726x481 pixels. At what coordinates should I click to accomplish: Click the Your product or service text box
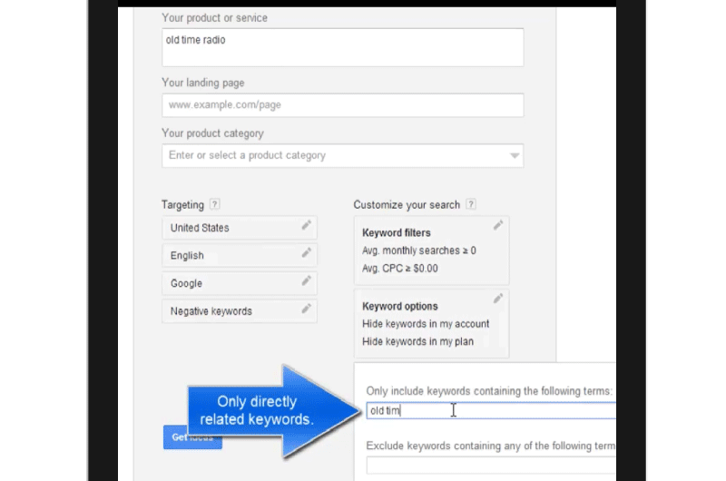(x=343, y=47)
